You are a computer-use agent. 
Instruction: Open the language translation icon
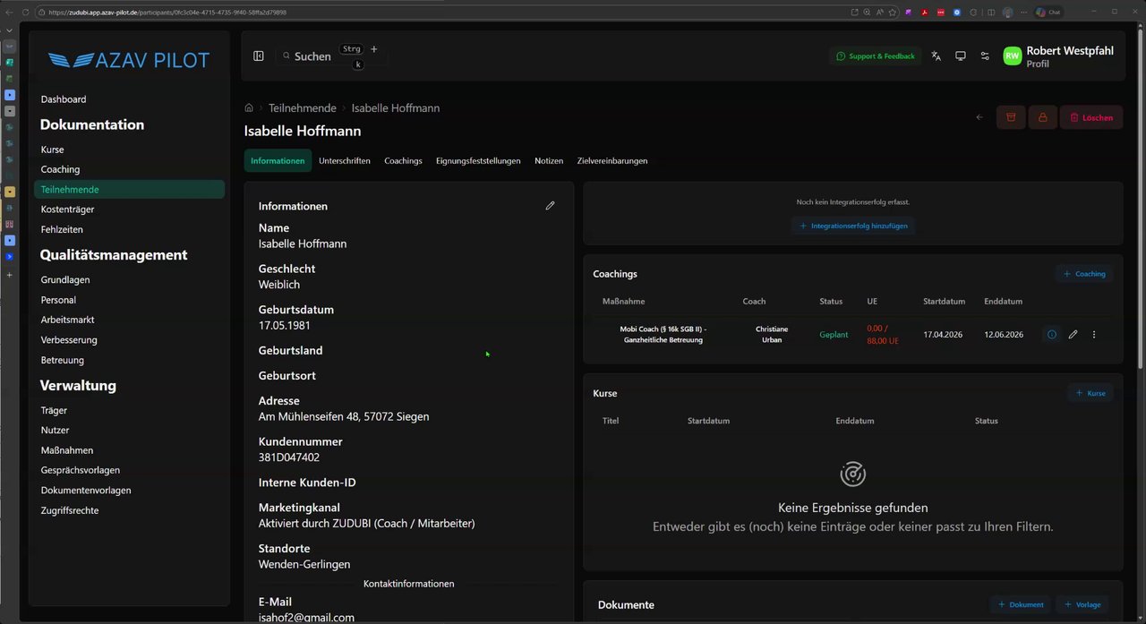936,56
